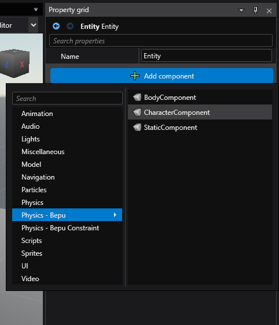Select the Navigation category
This screenshot has height=325, width=279.
(67, 177)
